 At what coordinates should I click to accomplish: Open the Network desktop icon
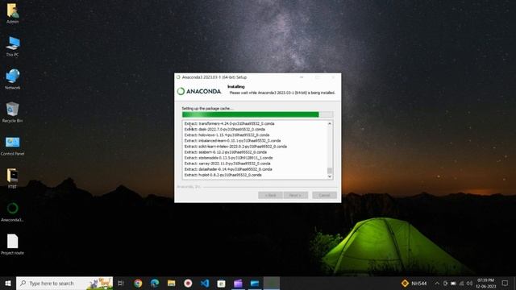coord(13,79)
